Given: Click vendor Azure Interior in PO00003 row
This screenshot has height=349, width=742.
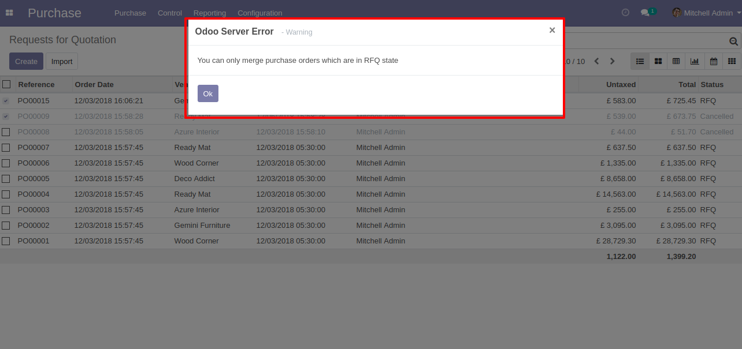Looking at the screenshot, I should pyautogui.click(x=197, y=209).
